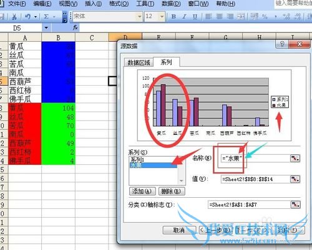Viewport: 312px width, 250px height.
Task: Select column A header
Action: click(25, 37)
